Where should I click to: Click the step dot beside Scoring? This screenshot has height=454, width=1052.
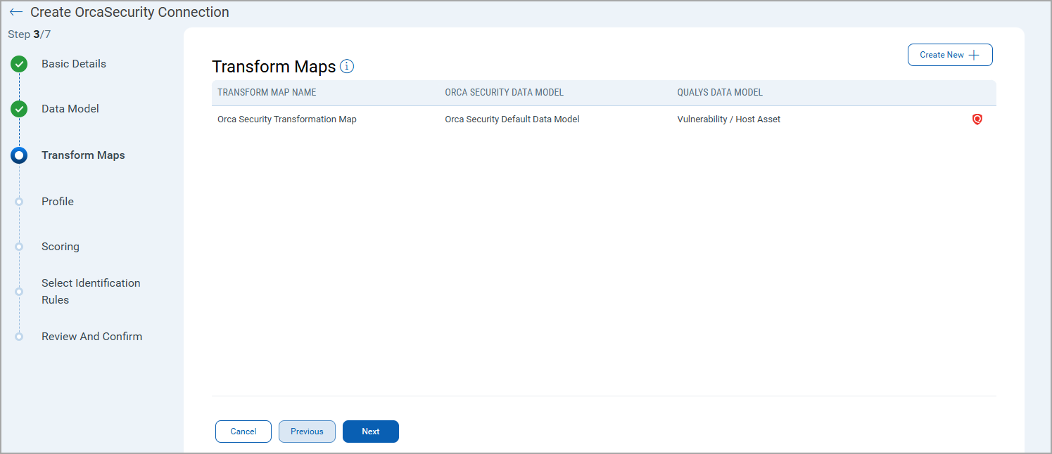19,247
